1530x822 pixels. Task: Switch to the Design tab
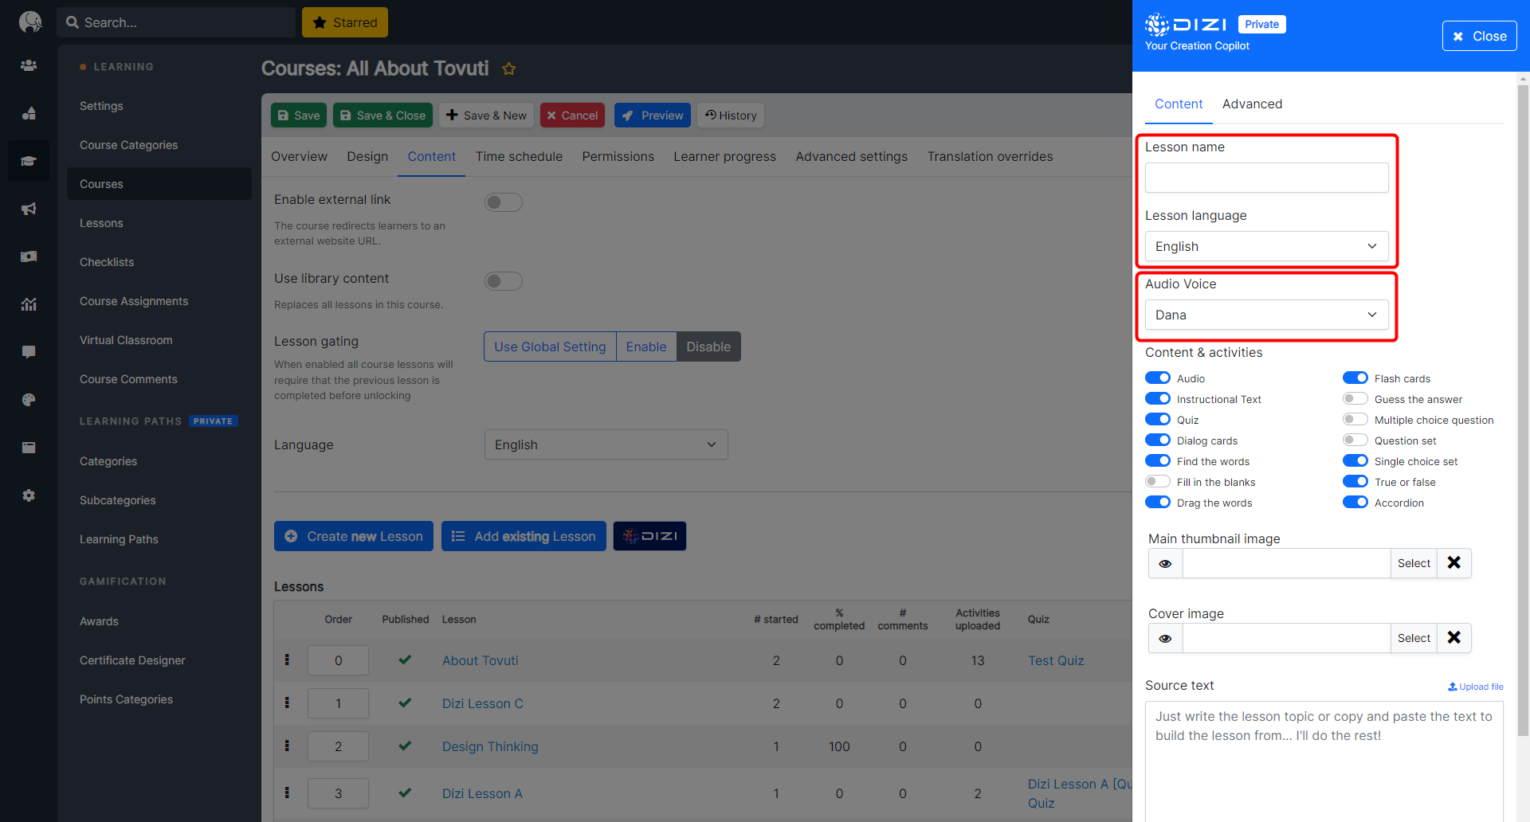pos(367,157)
